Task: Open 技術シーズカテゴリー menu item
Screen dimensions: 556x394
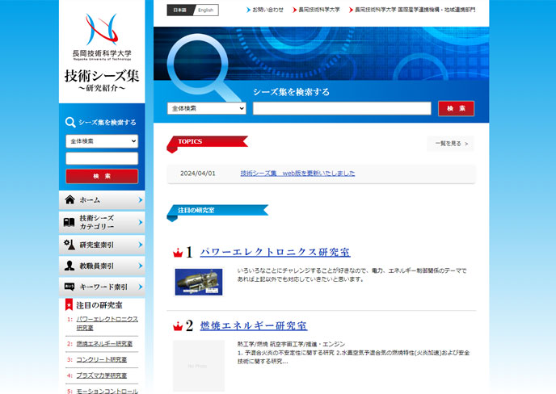Action: click(102, 222)
